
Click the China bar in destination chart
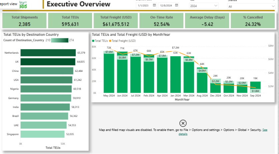pos(47,71)
